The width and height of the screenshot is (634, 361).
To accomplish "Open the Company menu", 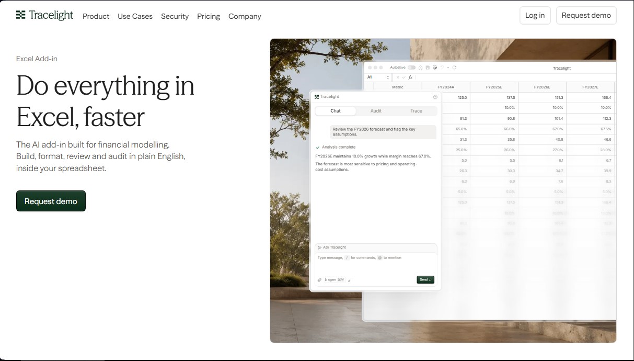I will (245, 16).
